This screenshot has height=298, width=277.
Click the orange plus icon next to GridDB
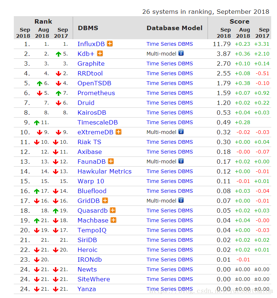pyautogui.click(x=105, y=200)
